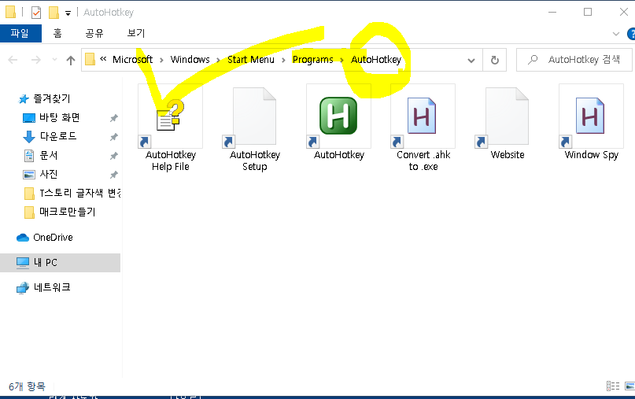This screenshot has height=399, width=635.
Task: Select 즐겨찾기 in the navigation pane
Action: pyautogui.click(x=45, y=98)
